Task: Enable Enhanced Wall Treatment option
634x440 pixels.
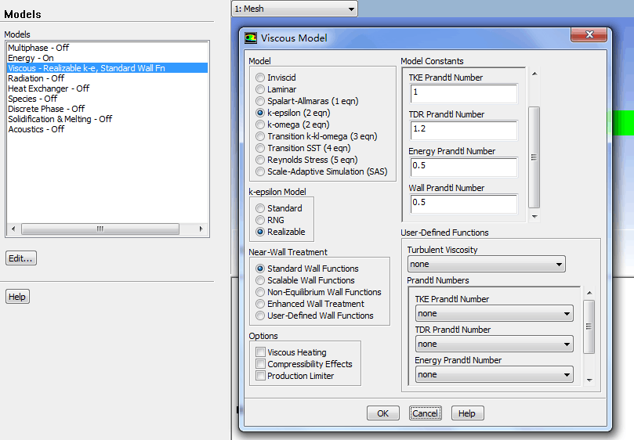Action: pos(260,304)
